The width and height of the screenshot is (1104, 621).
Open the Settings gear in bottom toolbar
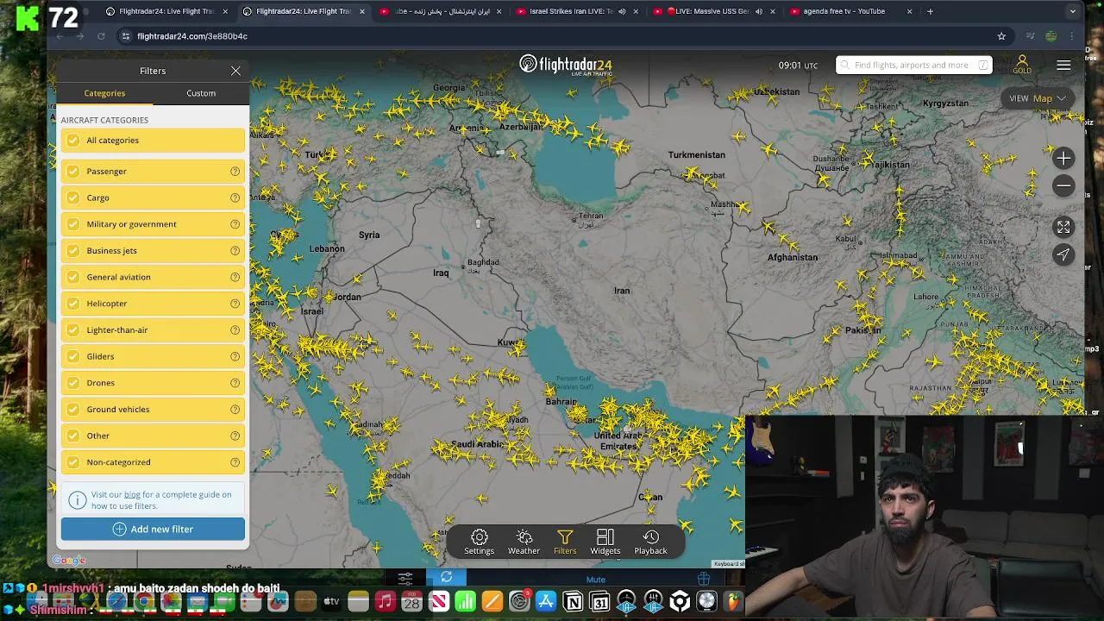(480, 543)
